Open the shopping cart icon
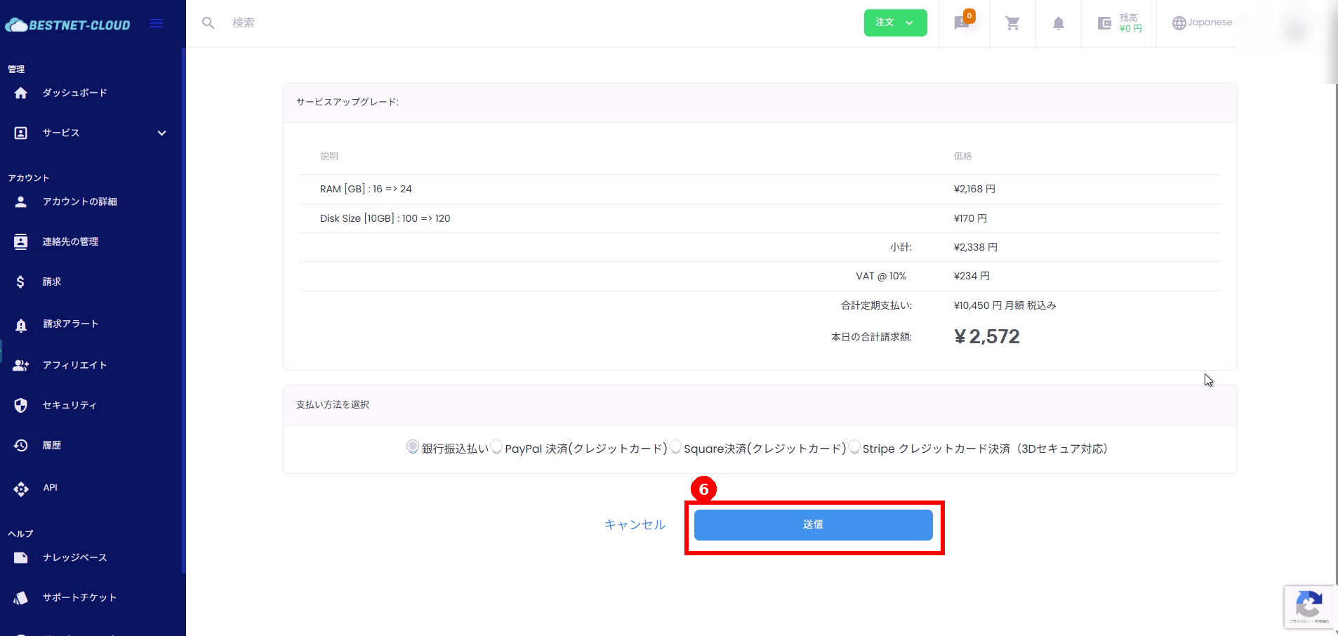Viewport: 1338px width, 636px height. [1012, 23]
